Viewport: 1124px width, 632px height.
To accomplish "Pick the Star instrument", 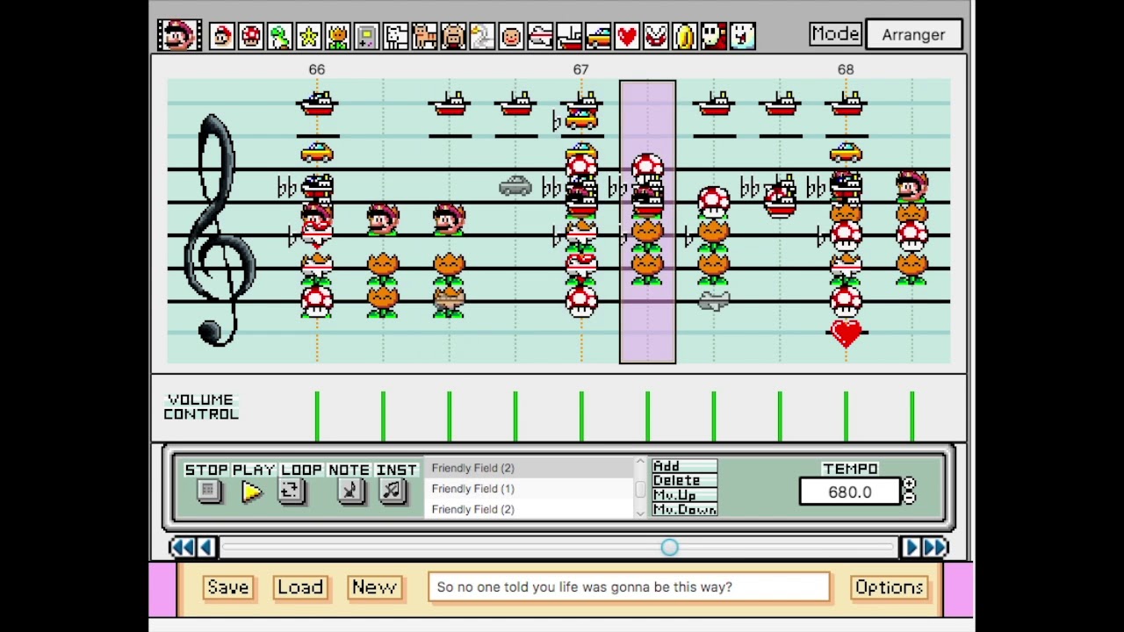I will coord(309,36).
